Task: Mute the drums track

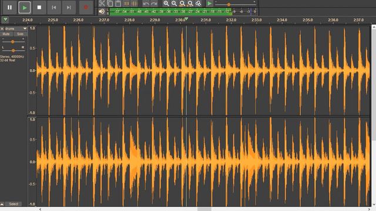Action: tap(6, 34)
